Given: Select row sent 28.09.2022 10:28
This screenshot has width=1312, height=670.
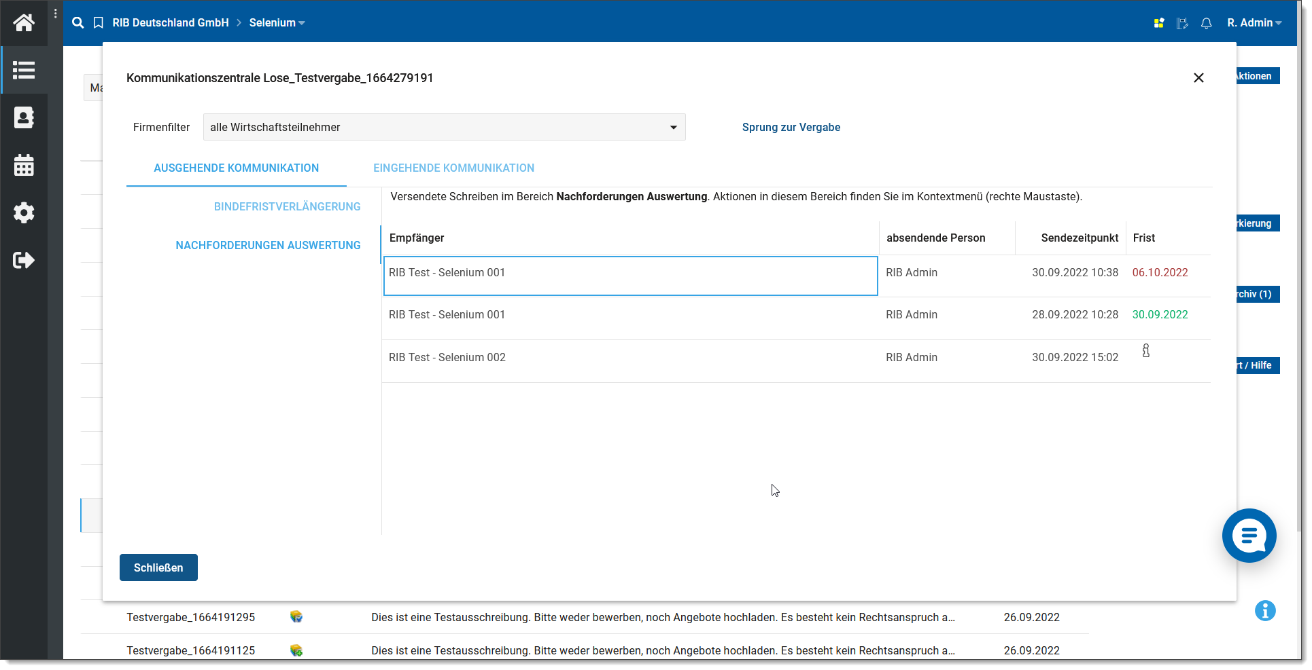Looking at the screenshot, I should [x=796, y=318].
